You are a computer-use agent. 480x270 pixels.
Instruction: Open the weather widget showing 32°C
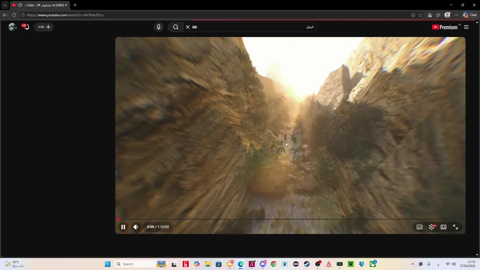14,264
